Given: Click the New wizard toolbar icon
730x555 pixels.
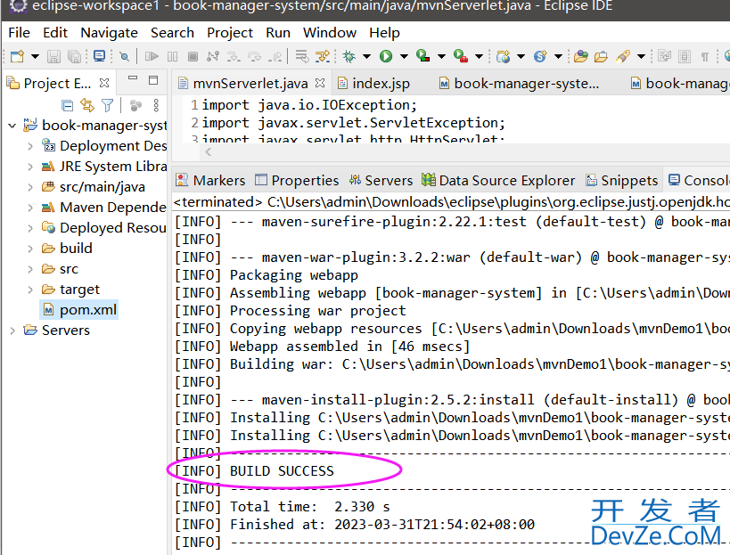Looking at the screenshot, I should pos(17,56).
